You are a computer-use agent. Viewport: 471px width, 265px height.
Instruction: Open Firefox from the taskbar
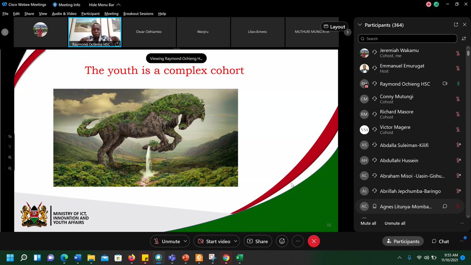pyautogui.click(x=131, y=258)
